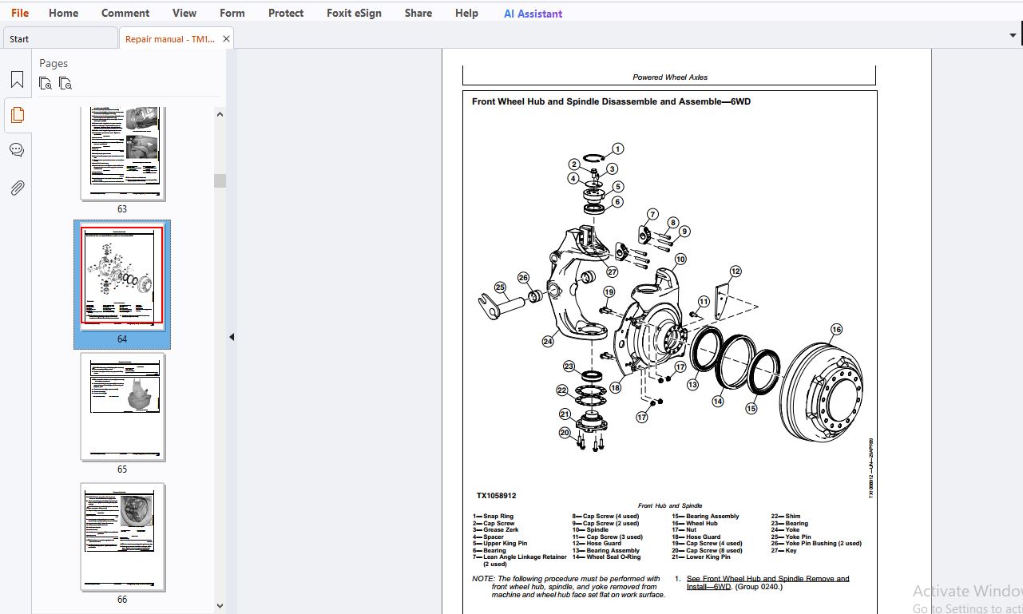The image size is (1023, 614).
Task: Click the page heading Front Wheel Hub and Spindle
Action: click(x=611, y=101)
